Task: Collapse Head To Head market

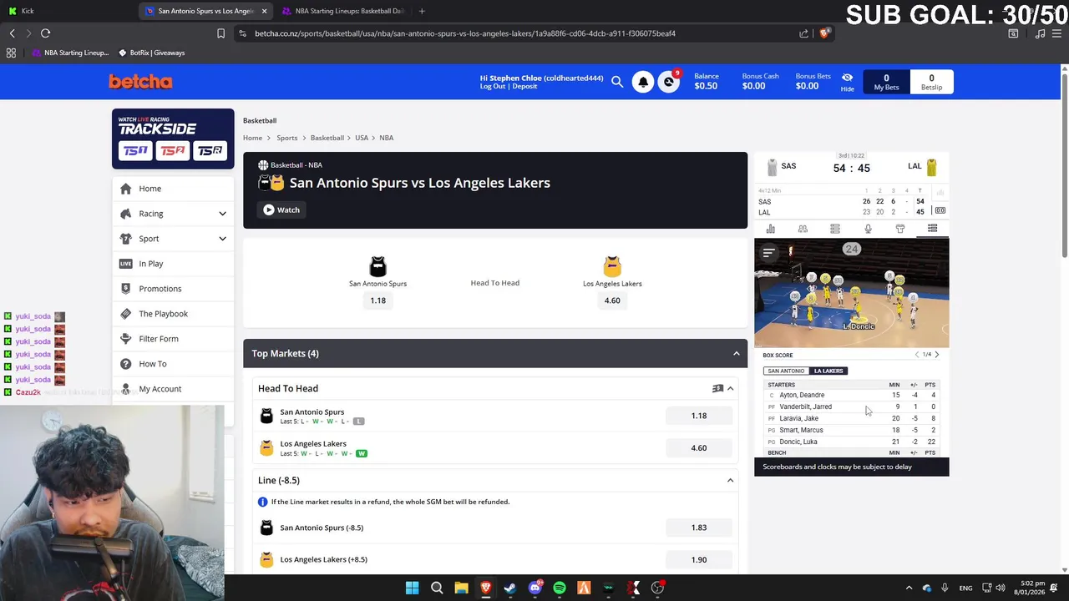Action: pos(730,388)
